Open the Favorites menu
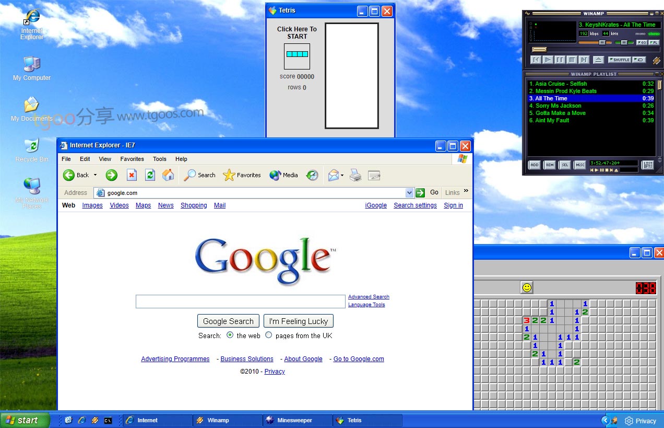This screenshot has height=428, width=664. [x=132, y=159]
